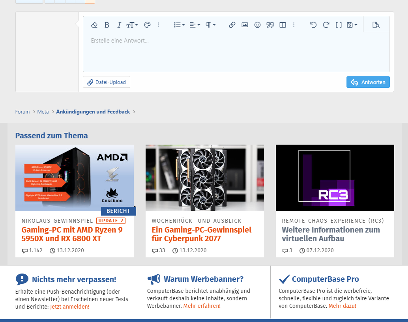This screenshot has width=408, height=322.
Task: Redo the last edit
Action: click(x=326, y=25)
